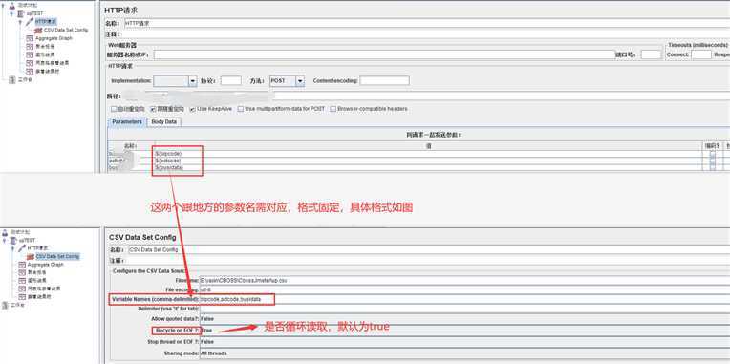Collapse spTEST node in tree beside HTTP请求 panel
Image resolution: width=730 pixels, height=364 pixels.
pos(11,14)
